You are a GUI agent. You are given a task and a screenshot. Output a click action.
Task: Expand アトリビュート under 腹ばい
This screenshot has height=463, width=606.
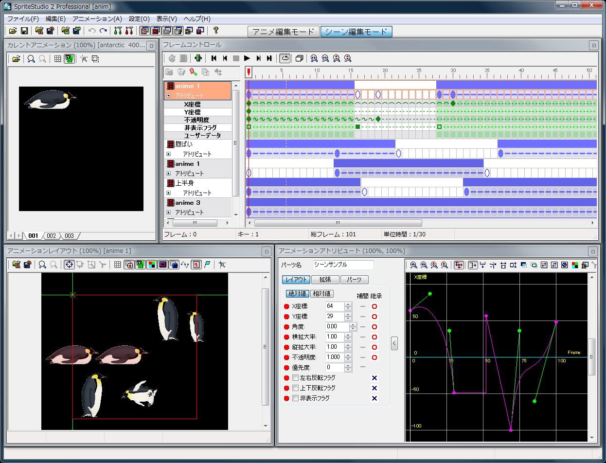169,154
